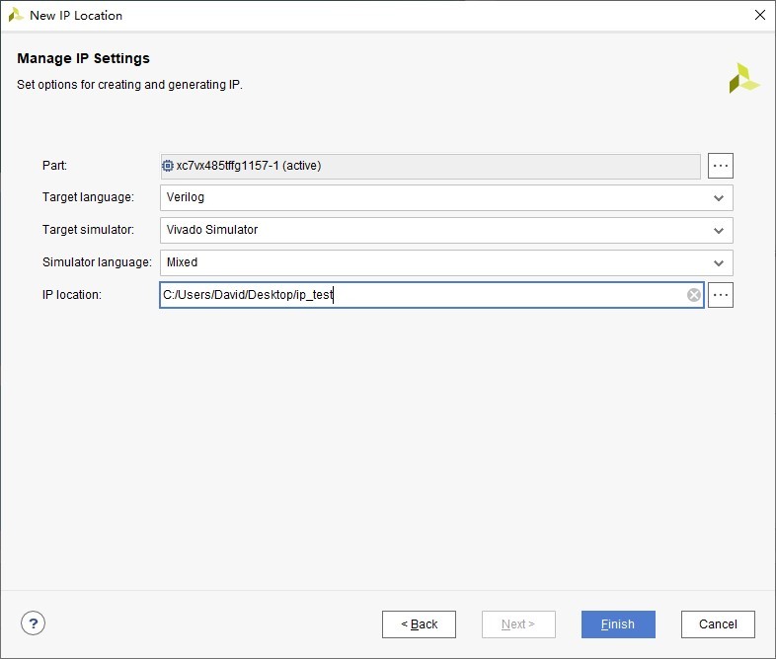Click the chip icon beside part name

click(168, 166)
